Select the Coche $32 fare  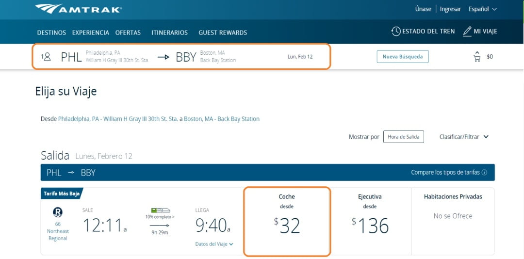click(287, 222)
